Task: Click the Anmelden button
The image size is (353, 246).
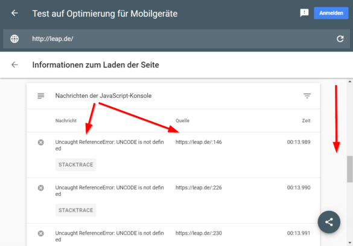Action: click(x=331, y=13)
